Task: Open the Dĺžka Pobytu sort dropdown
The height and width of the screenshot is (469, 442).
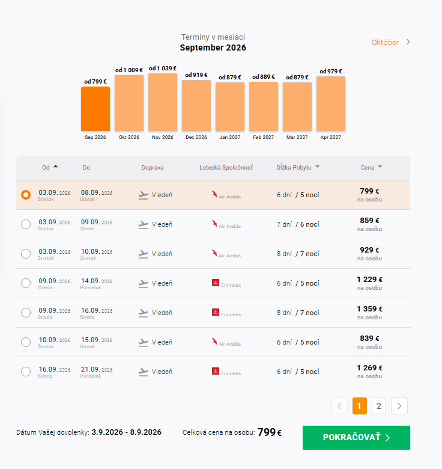Action: click(318, 167)
